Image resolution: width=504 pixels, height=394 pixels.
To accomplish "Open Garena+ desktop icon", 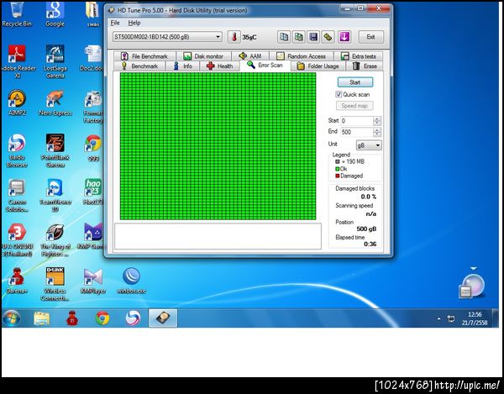I will tap(17, 281).
